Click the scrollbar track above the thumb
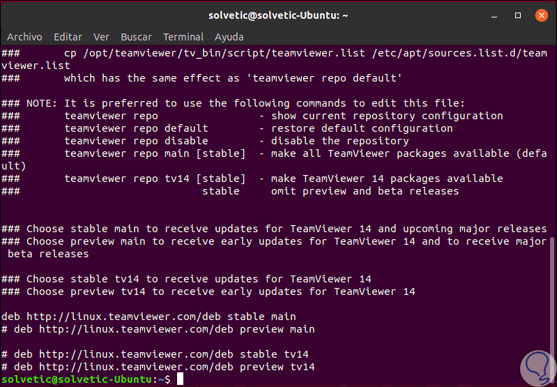557x387 pixels. point(553,139)
